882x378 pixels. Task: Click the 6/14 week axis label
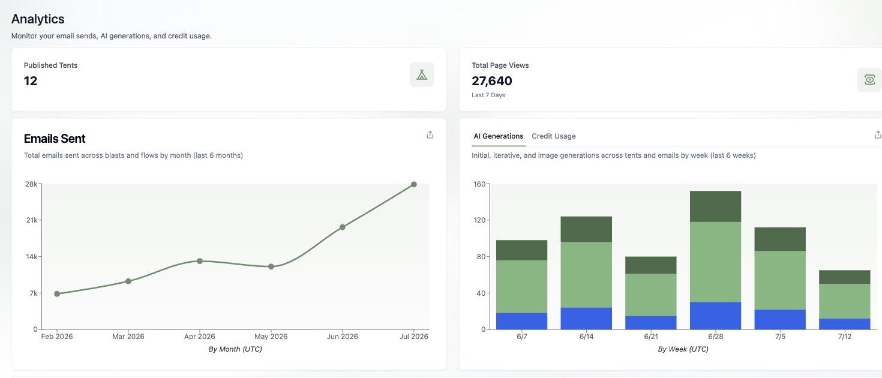tap(587, 337)
